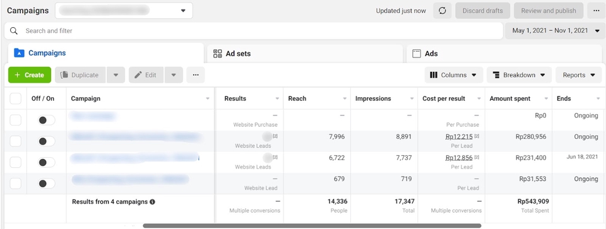Select the checkbox for the Rp31,553 campaign row
The image size is (606, 229).
15,184
